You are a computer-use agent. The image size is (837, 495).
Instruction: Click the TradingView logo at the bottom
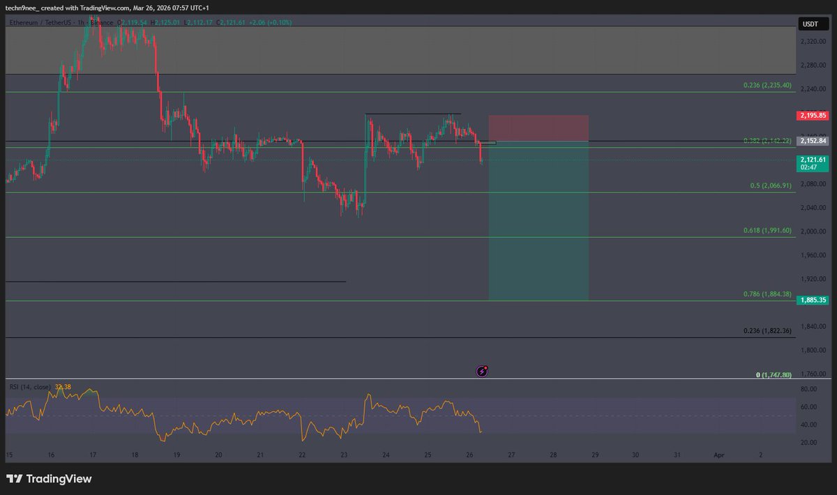(x=49, y=479)
